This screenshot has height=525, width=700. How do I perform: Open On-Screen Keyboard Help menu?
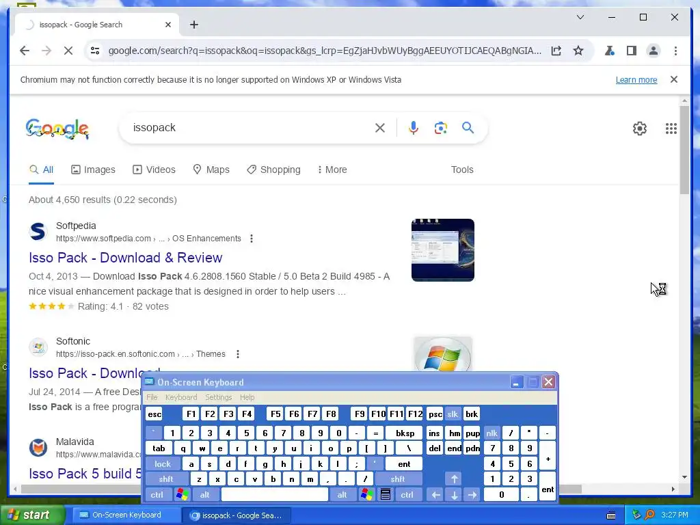pos(247,397)
